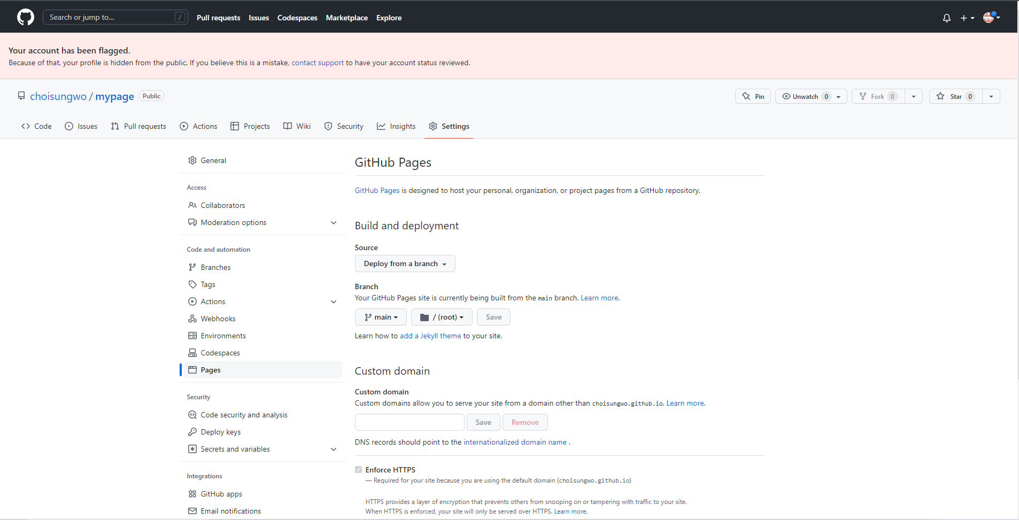Click the contact support link

point(318,63)
